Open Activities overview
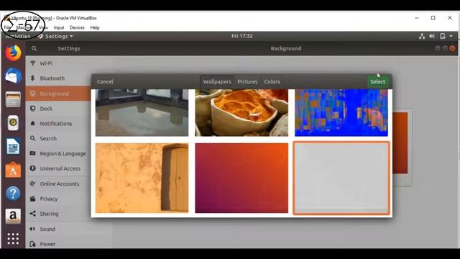Screen dimensions: 460x259 (x=17, y=37)
